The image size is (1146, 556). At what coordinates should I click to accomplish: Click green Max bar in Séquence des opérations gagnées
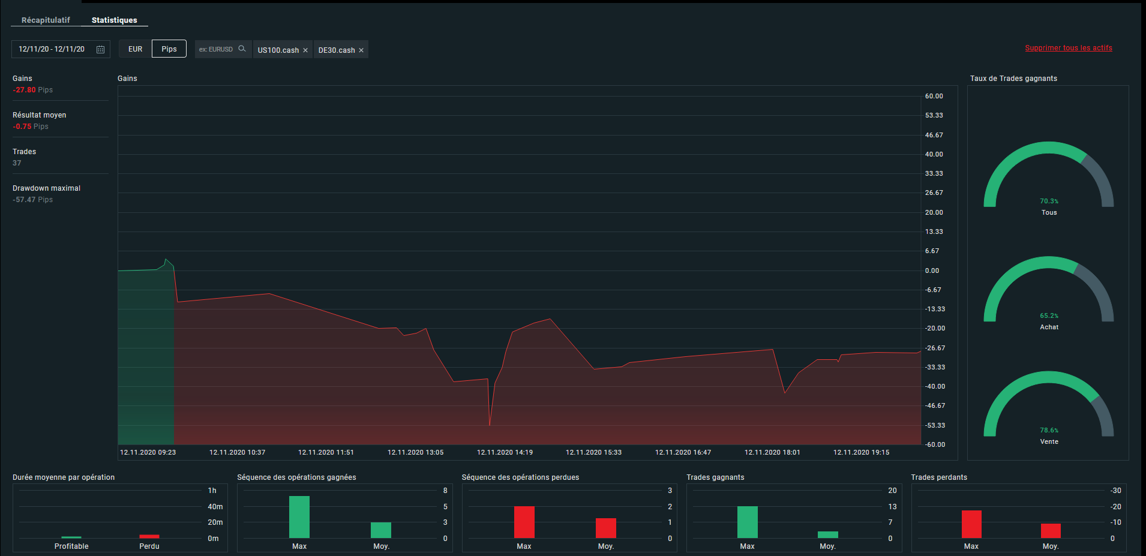click(x=299, y=517)
